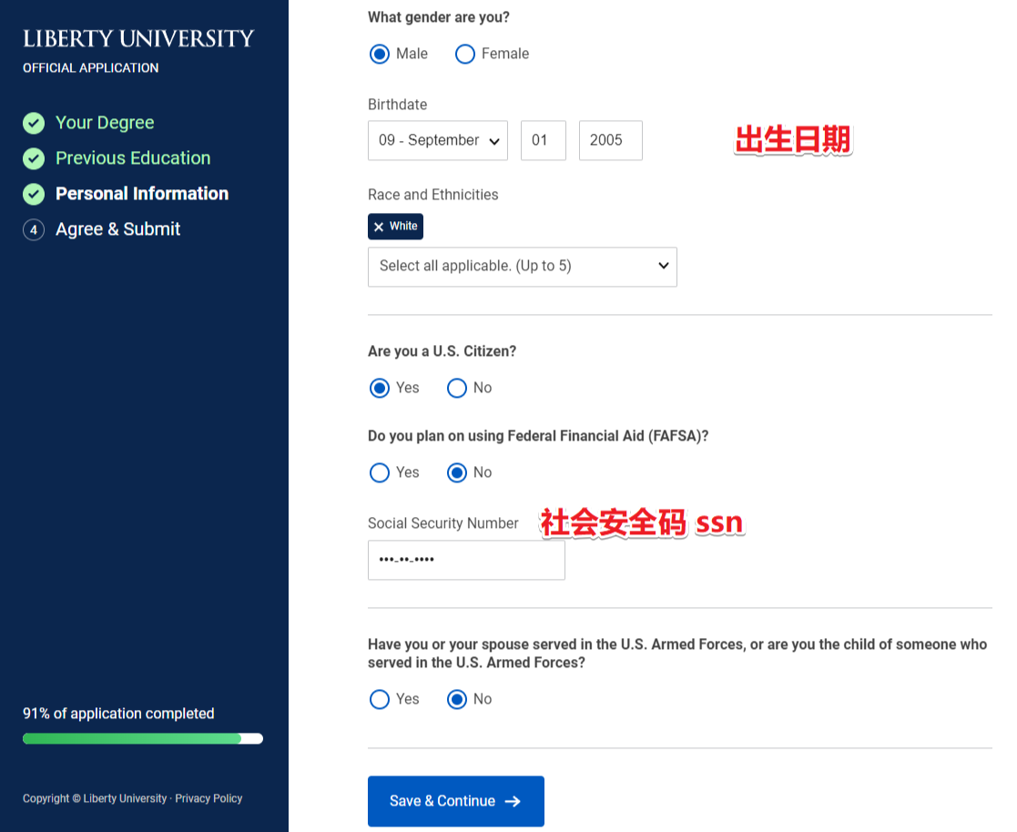Open the Privacy Policy link

click(208, 798)
